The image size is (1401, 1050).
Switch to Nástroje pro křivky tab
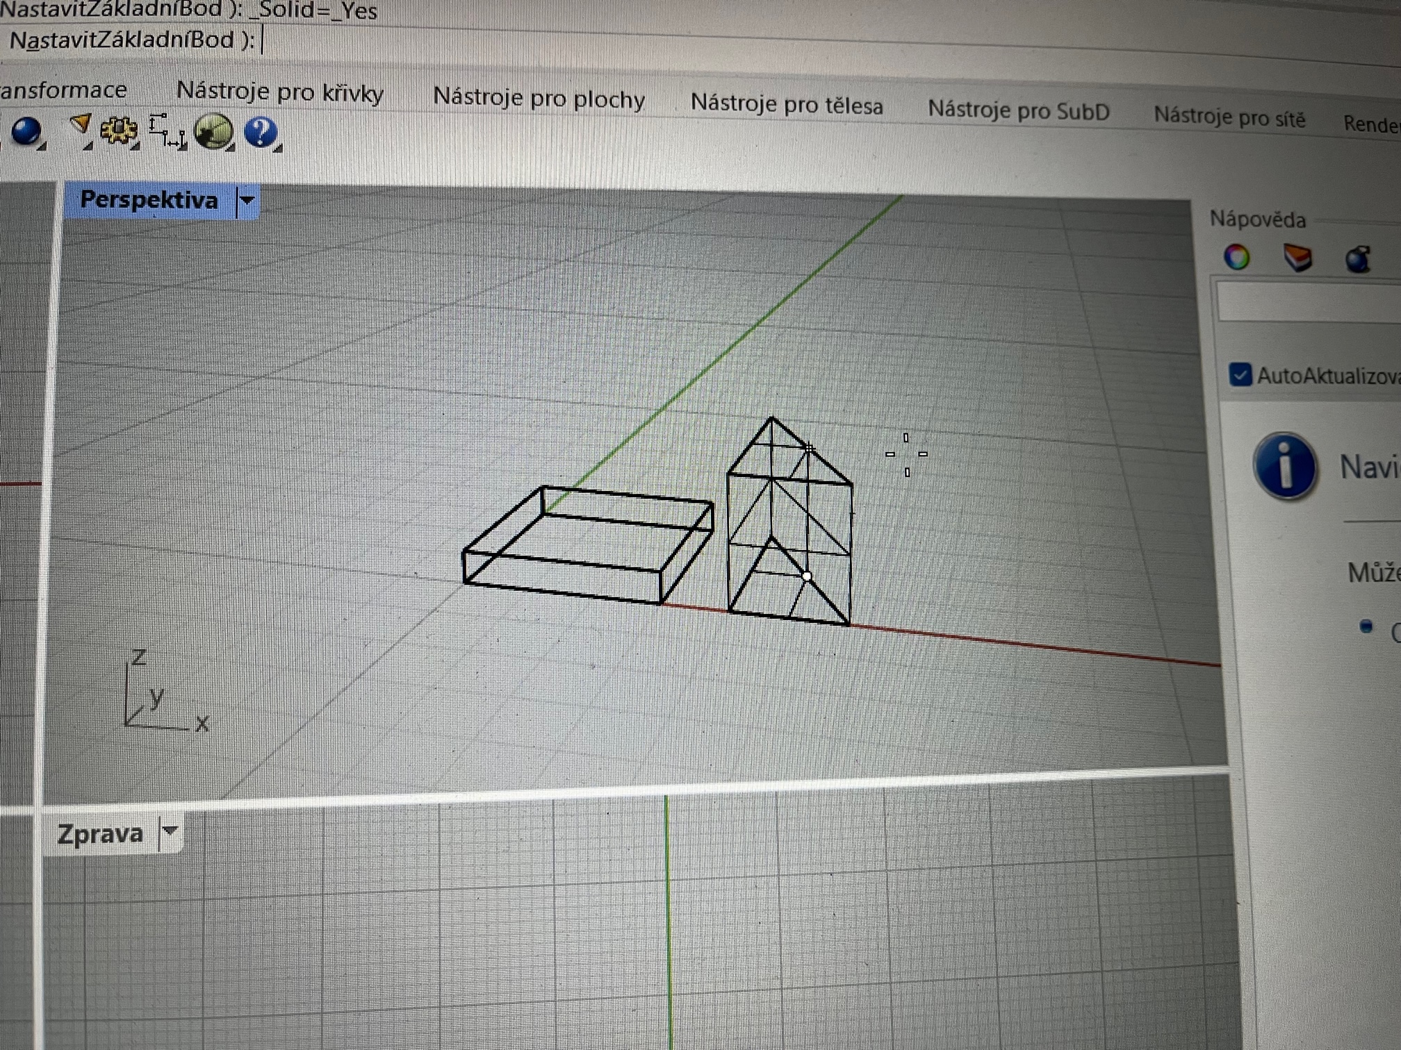point(279,92)
